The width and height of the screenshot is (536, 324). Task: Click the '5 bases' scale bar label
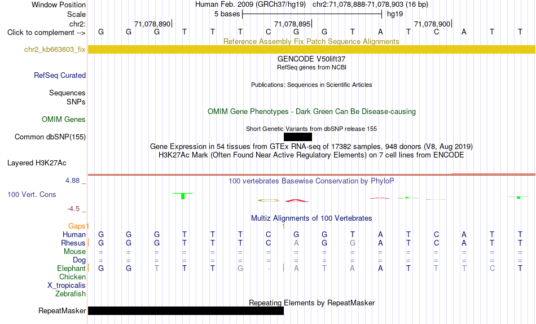tap(227, 14)
